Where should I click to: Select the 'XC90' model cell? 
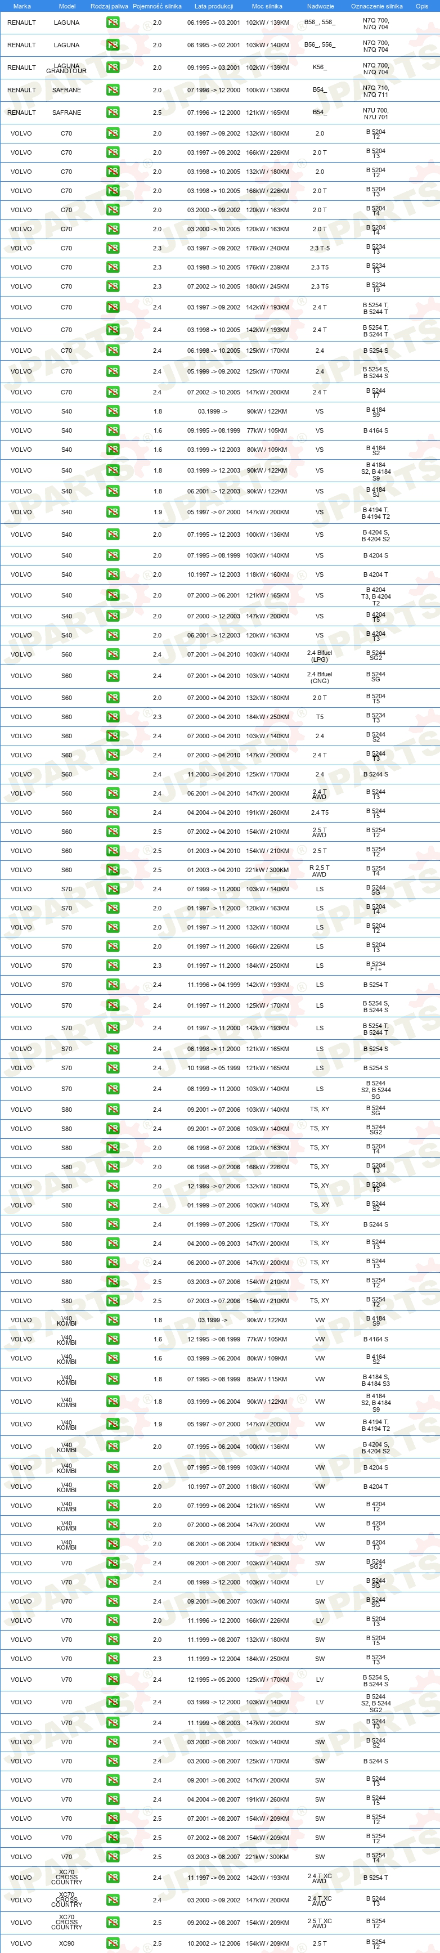point(67,1944)
